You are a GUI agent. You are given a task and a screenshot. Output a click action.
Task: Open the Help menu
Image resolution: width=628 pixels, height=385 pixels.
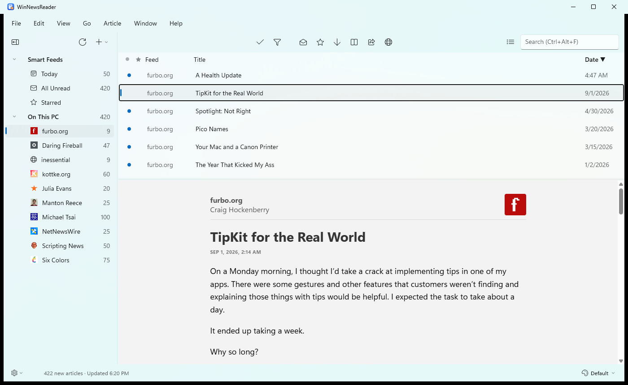[x=176, y=23]
